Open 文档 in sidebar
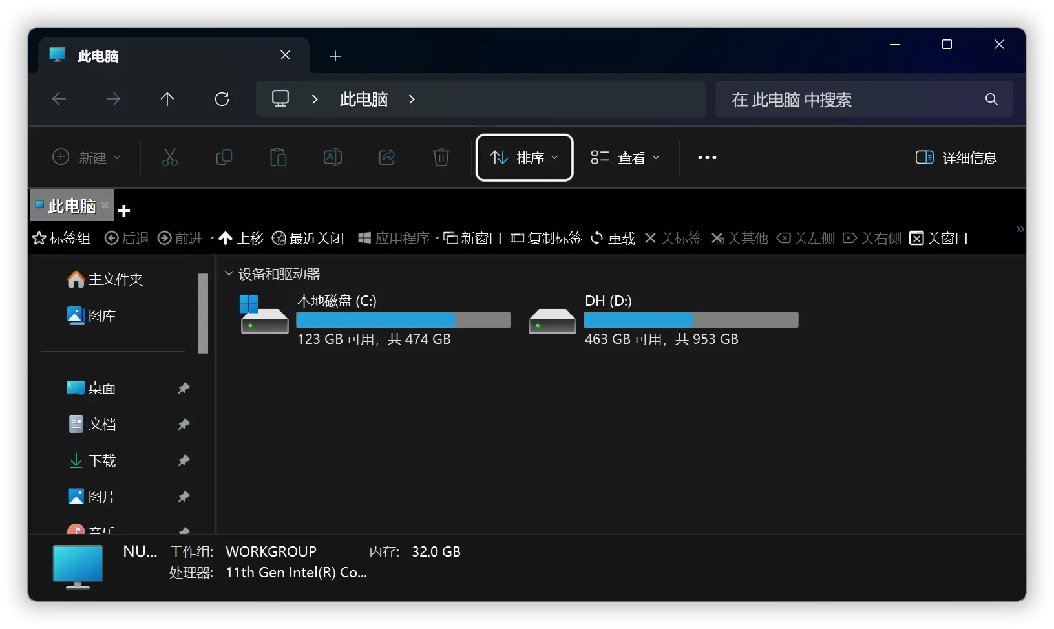Screen dimensions: 1054x629 coord(91,424)
